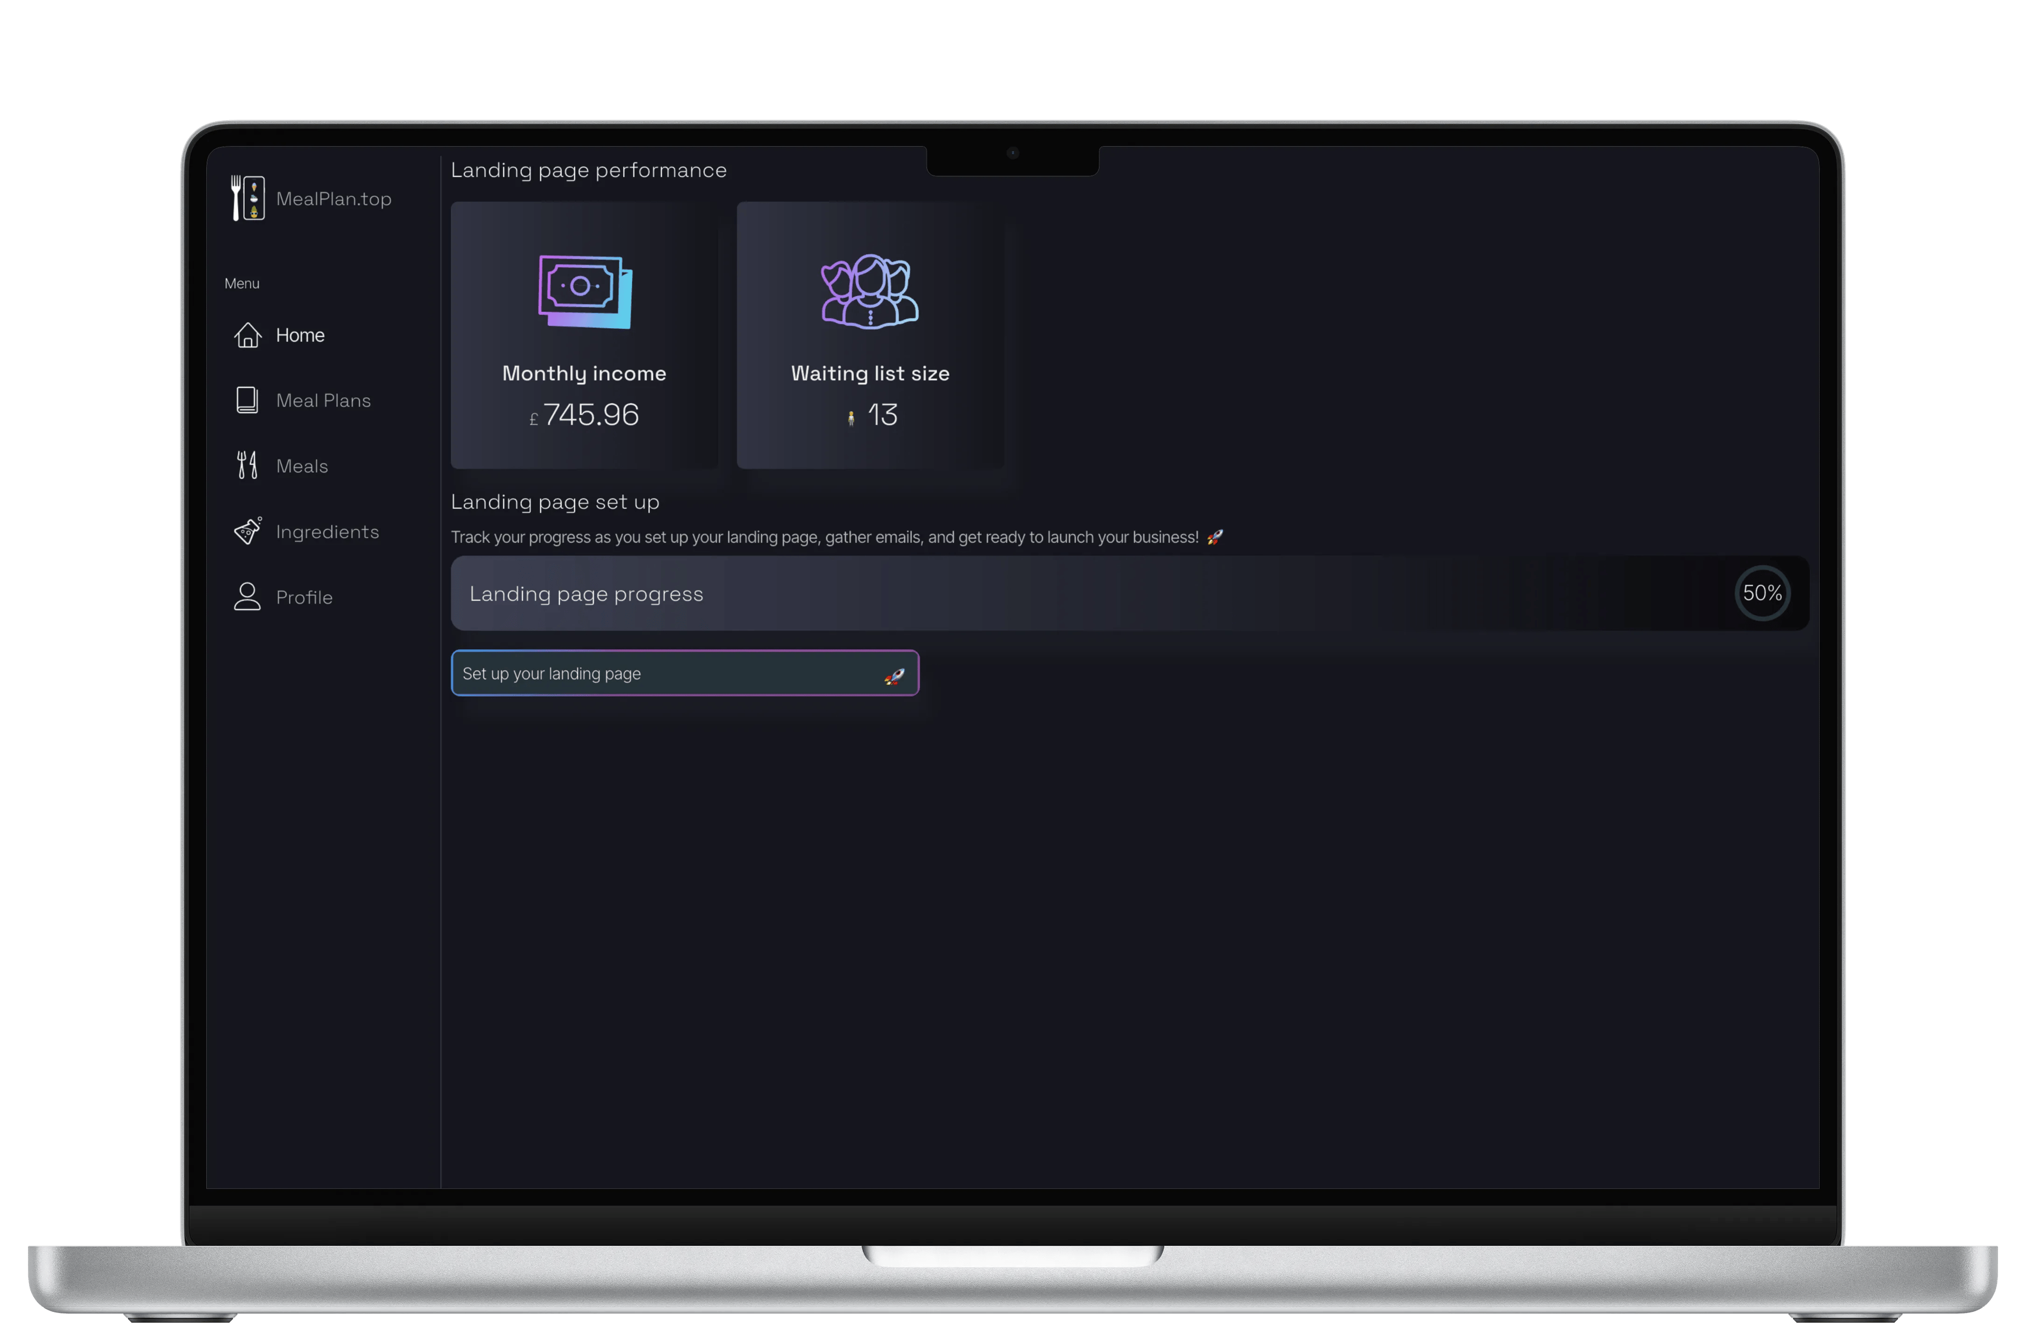Open the Meals section

click(301, 466)
